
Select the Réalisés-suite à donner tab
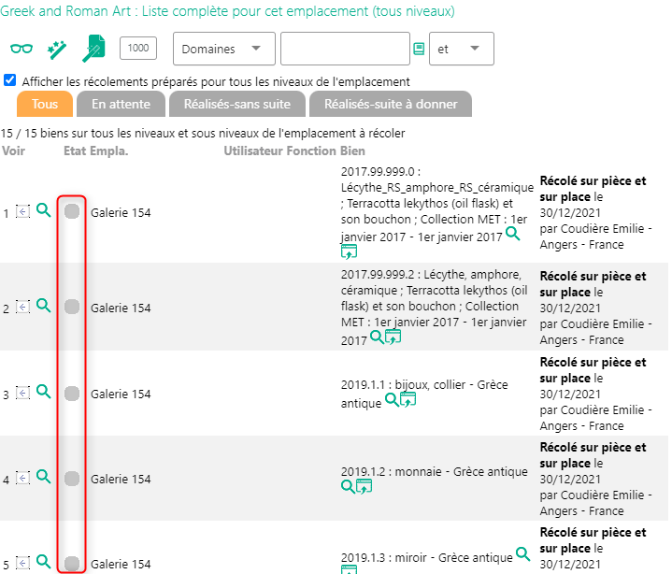click(391, 104)
